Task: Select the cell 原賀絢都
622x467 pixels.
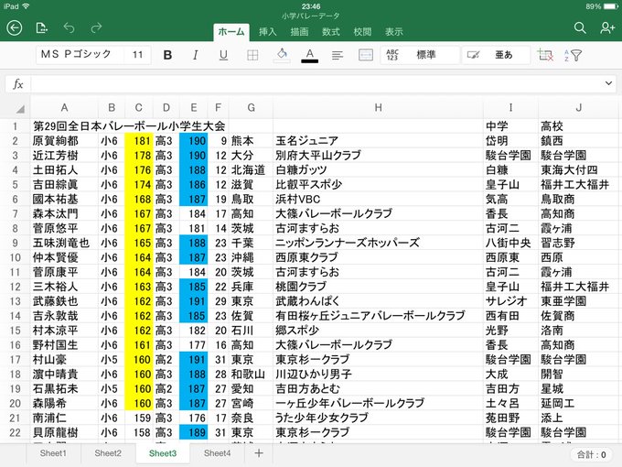Action: tap(64, 141)
